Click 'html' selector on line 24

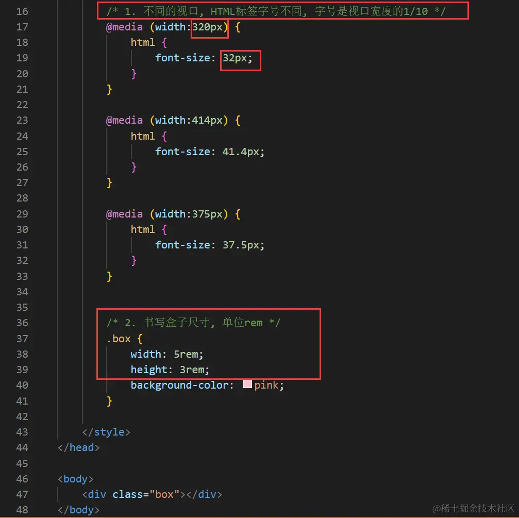[x=143, y=136]
